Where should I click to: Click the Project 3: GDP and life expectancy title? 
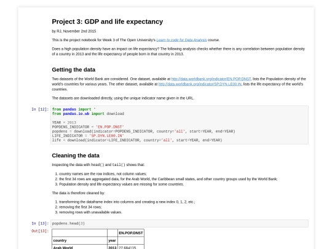click(108, 22)
